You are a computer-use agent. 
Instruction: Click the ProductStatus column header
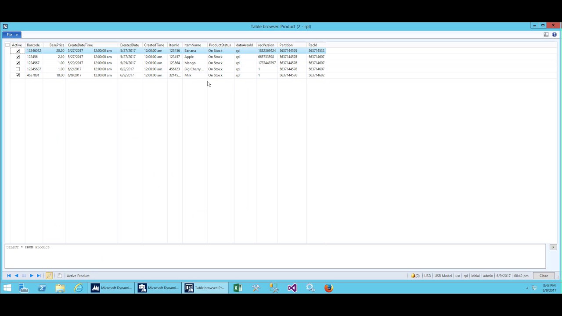click(x=220, y=45)
